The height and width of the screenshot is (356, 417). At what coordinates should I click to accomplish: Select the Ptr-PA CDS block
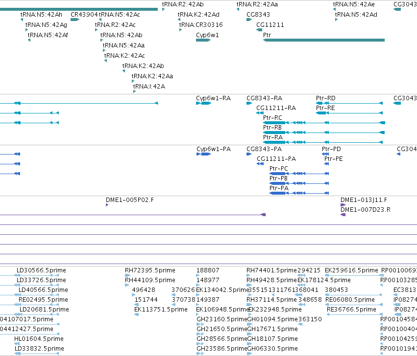point(277,193)
